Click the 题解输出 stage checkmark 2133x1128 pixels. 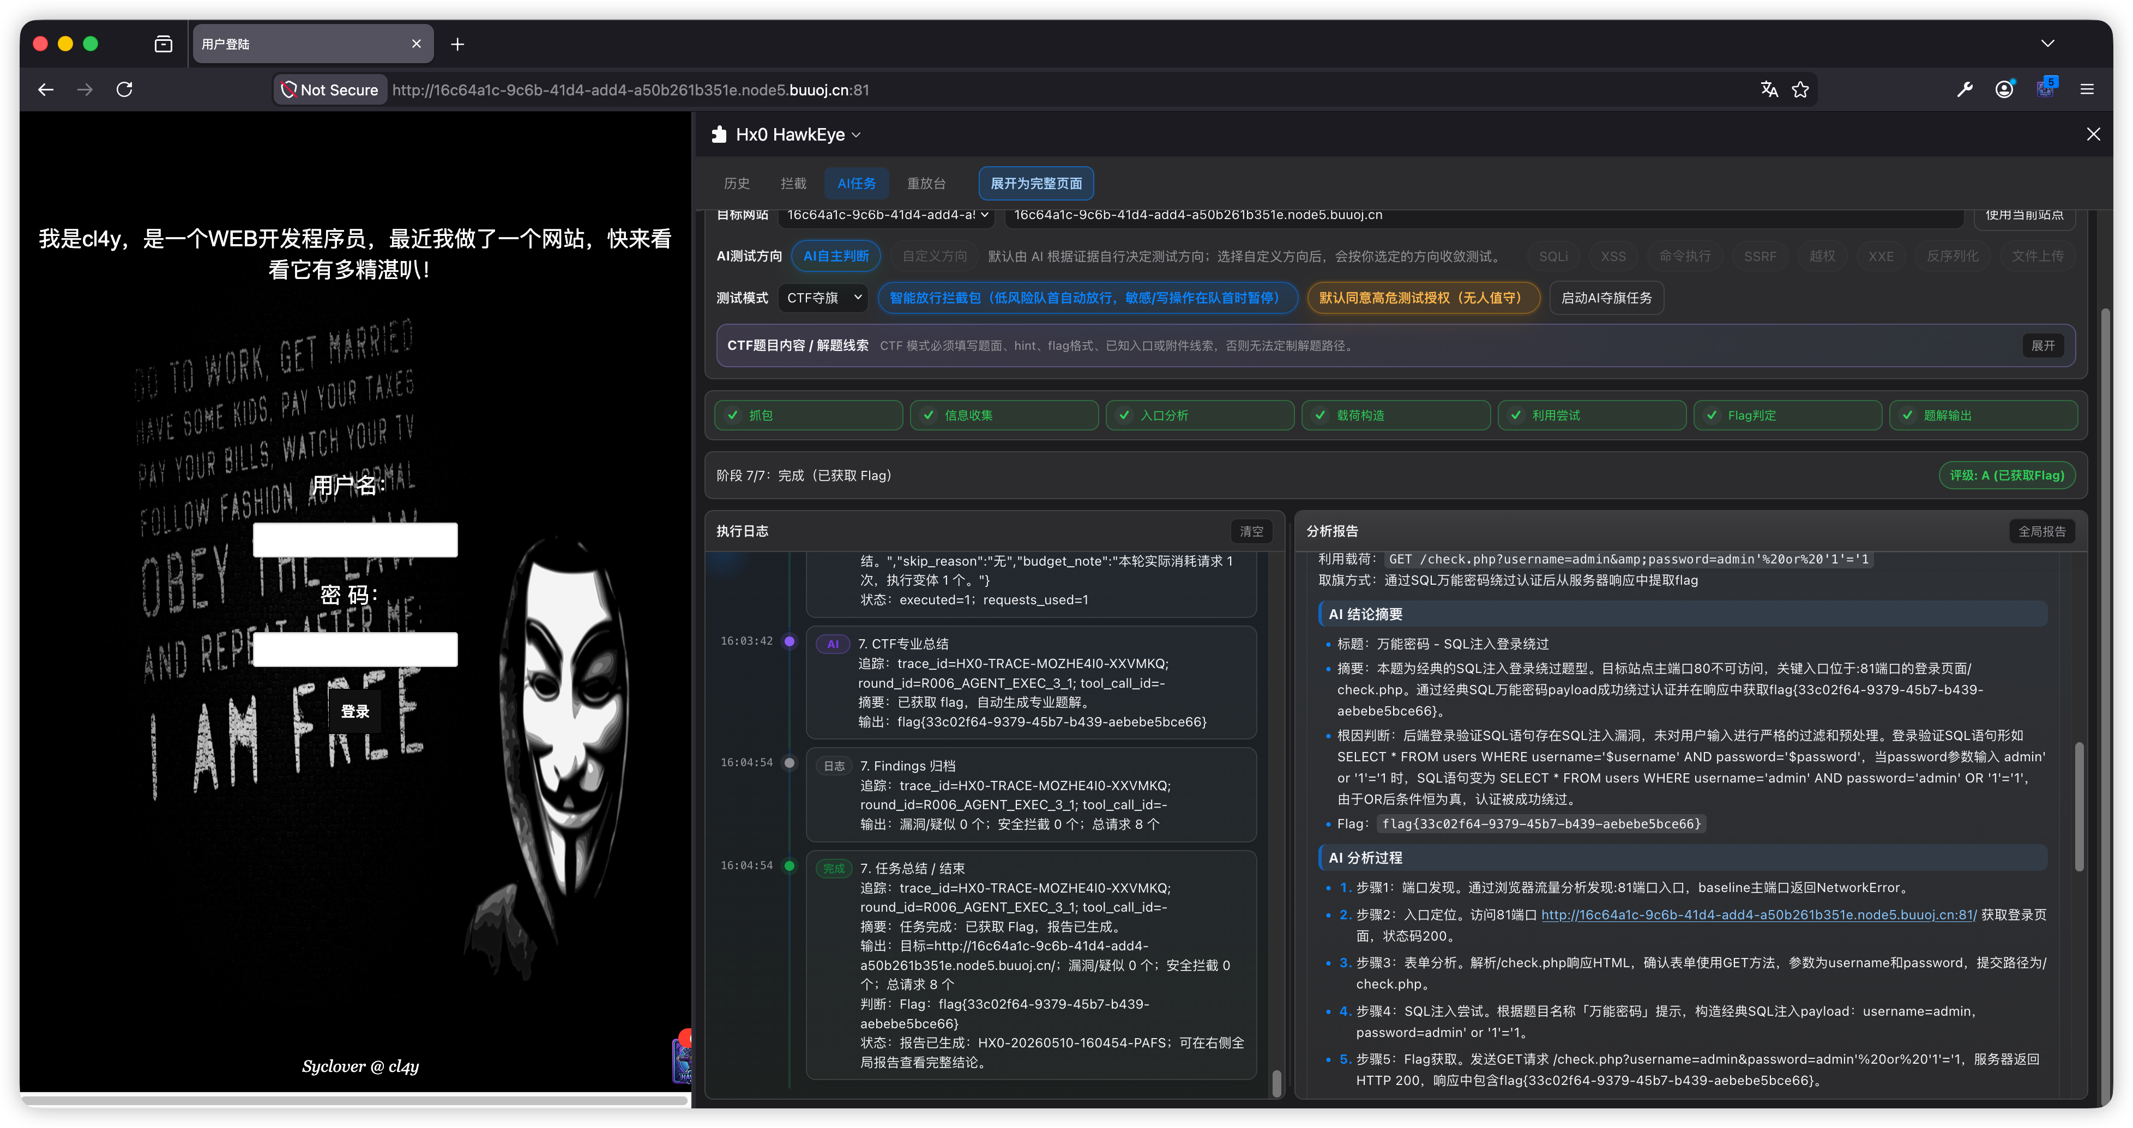tap(1907, 415)
